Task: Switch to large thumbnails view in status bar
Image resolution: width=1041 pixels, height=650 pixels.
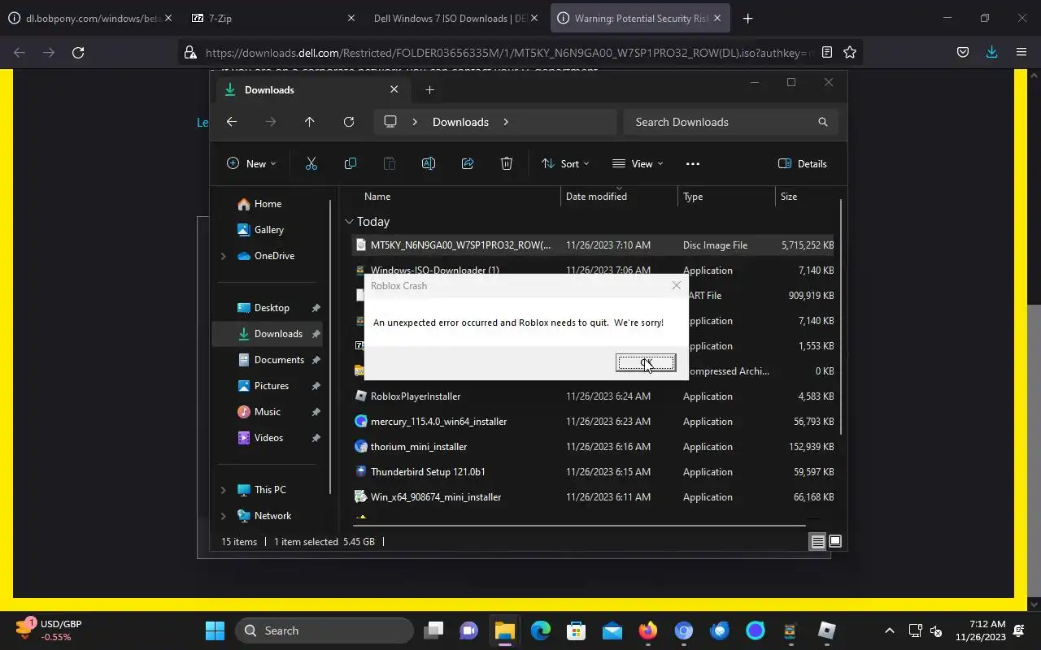Action: (834, 542)
